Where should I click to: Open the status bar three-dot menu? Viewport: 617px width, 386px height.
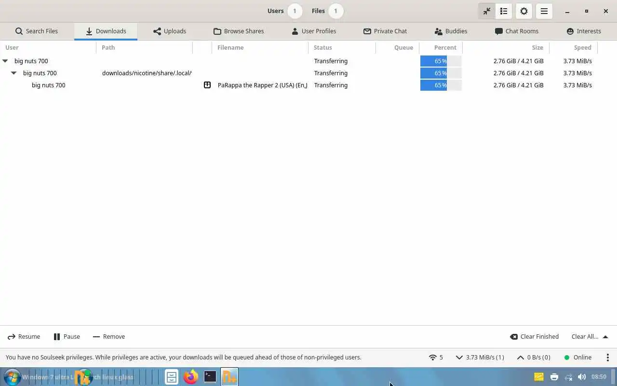coord(607,358)
